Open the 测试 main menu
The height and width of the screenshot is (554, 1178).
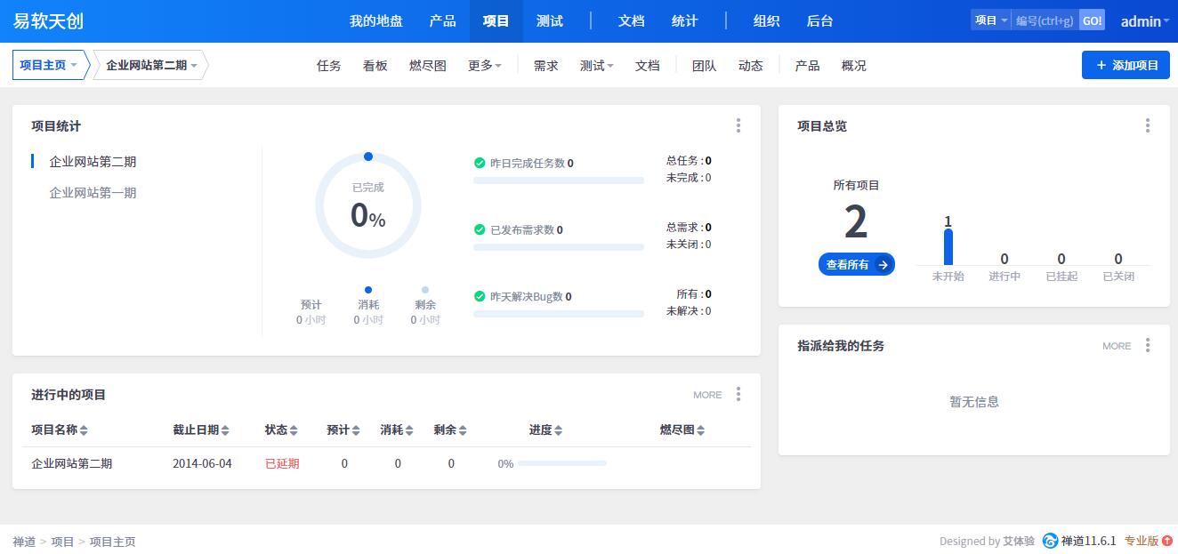(x=550, y=21)
